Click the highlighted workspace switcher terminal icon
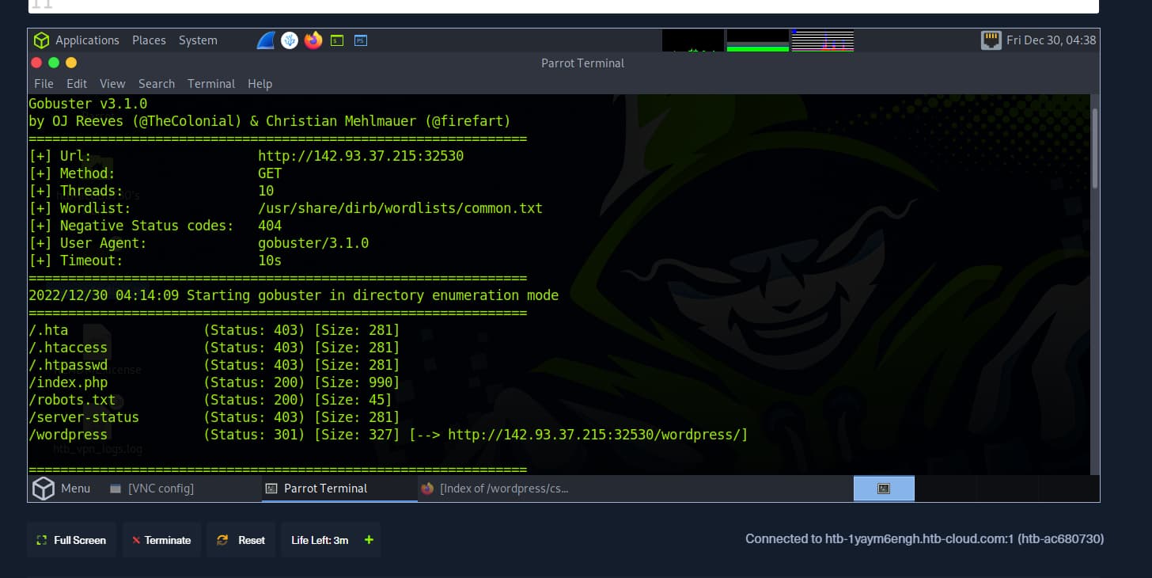The width and height of the screenshot is (1152, 578). click(884, 489)
